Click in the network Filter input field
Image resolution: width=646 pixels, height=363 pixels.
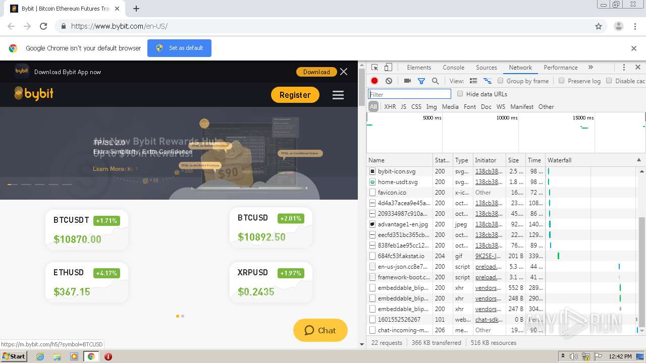point(409,94)
